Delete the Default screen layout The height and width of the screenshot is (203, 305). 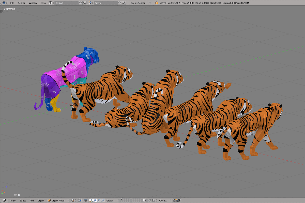(x=84, y=3)
